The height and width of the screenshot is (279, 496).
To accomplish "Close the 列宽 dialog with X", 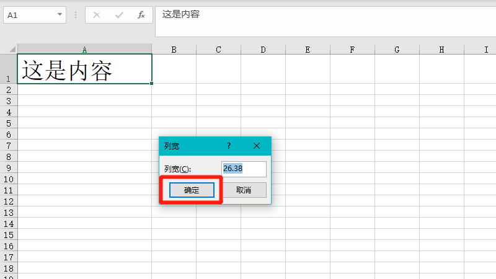I will point(257,146).
